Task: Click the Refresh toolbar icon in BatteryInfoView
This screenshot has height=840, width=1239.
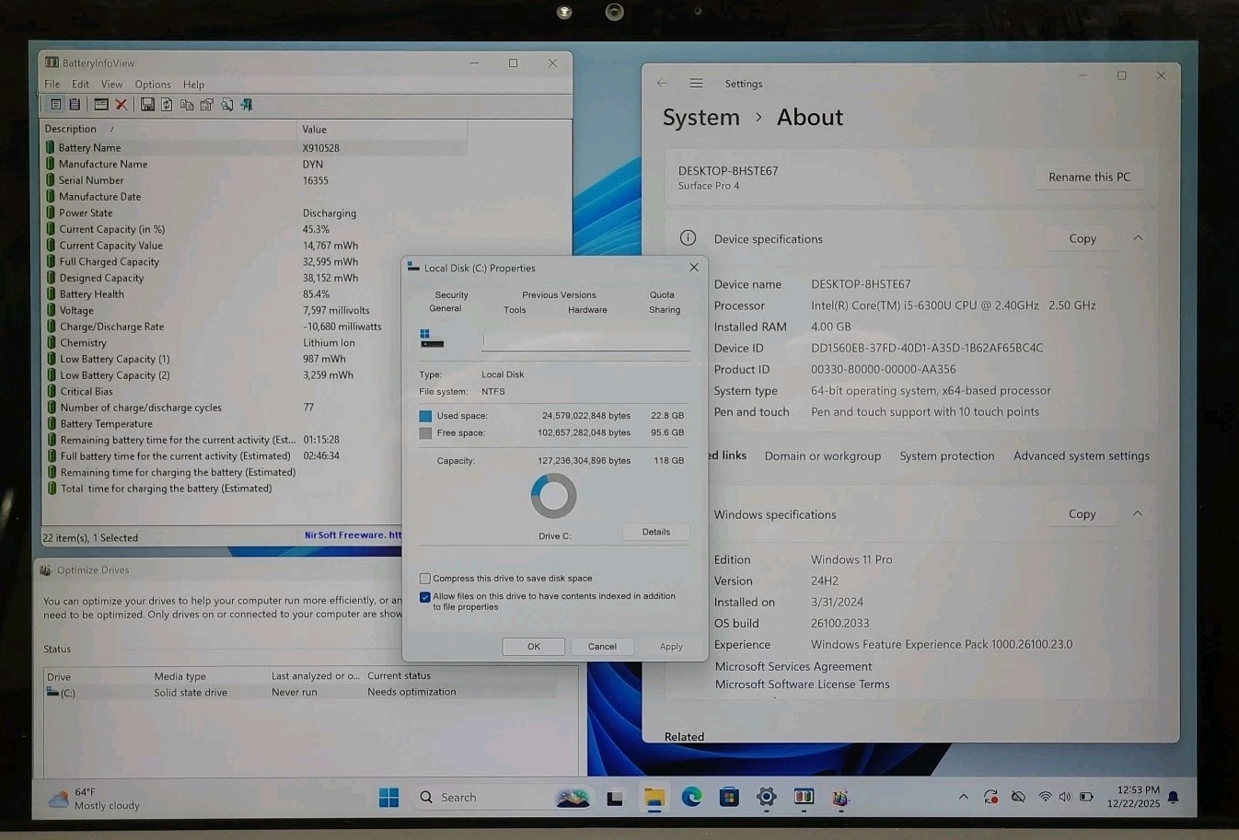Action: [167, 105]
